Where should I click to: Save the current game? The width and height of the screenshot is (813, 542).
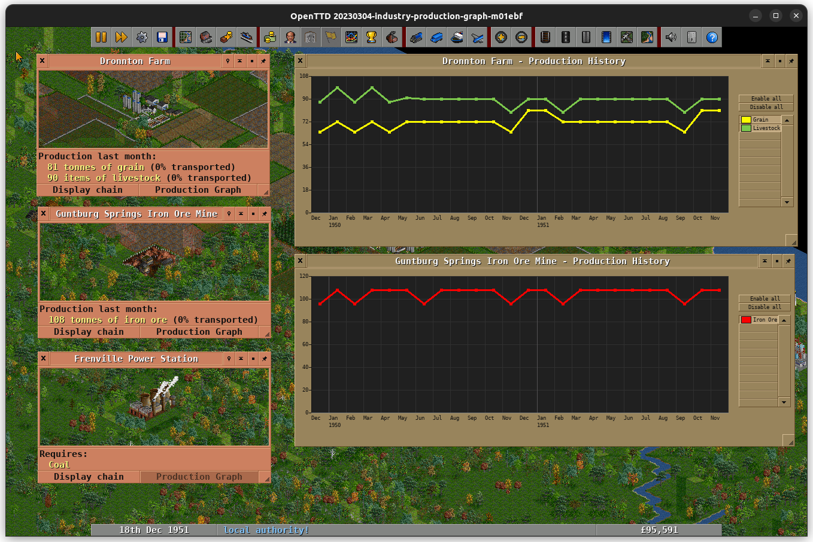click(162, 37)
